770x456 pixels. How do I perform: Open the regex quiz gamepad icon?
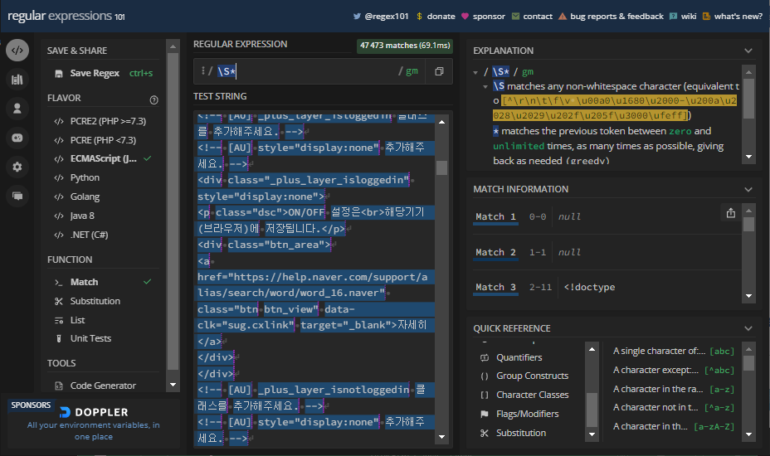click(17, 138)
